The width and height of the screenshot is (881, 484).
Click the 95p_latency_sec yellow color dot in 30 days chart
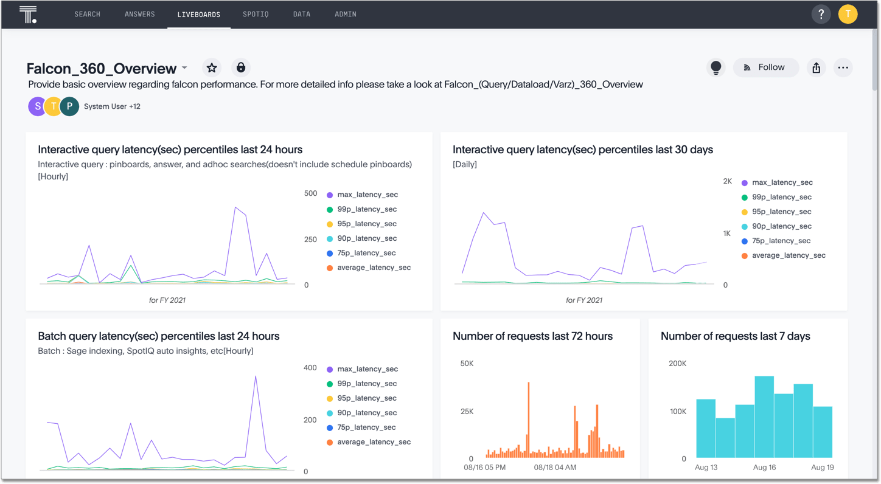744,212
